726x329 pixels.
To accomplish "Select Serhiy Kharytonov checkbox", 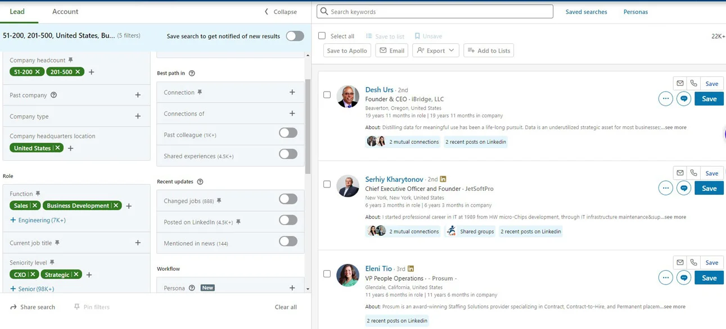I will [x=327, y=184].
